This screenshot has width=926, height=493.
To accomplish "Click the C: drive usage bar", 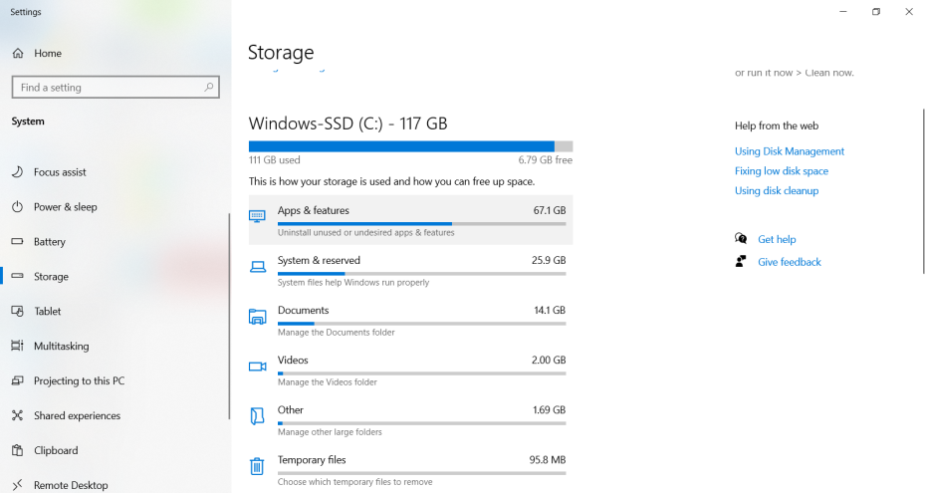I will (410, 146).
